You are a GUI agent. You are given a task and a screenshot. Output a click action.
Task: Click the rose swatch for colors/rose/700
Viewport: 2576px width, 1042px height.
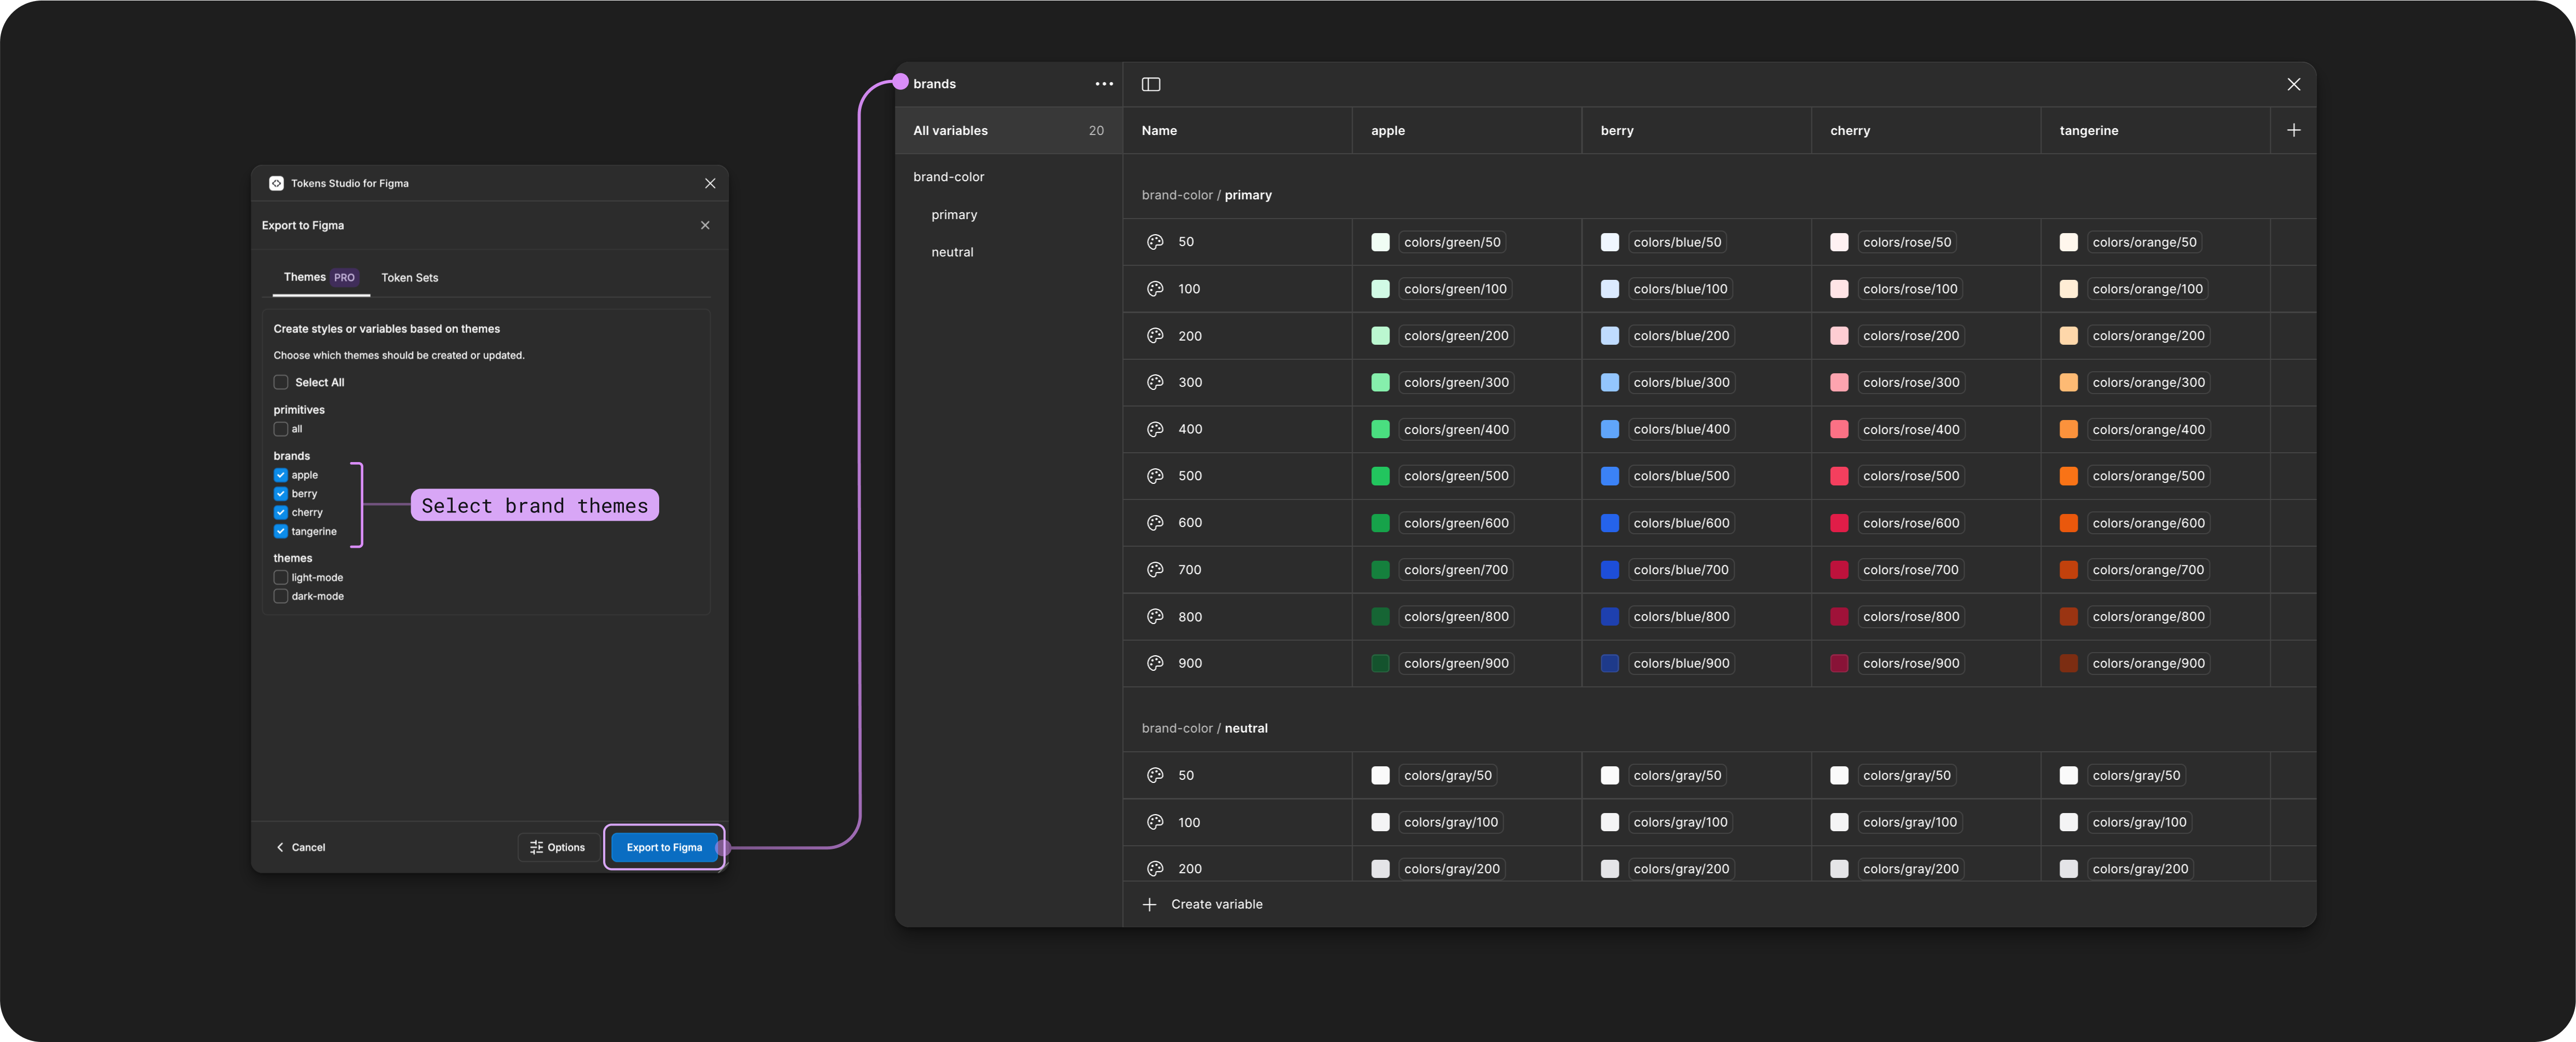(x=1838, y=570)
